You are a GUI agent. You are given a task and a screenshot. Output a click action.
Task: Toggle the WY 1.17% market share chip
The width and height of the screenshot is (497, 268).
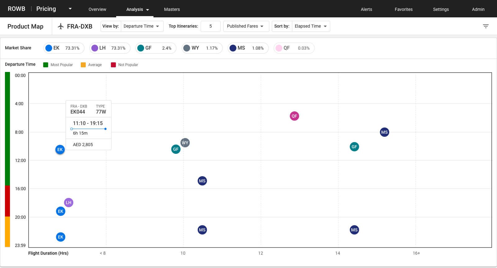202,48
